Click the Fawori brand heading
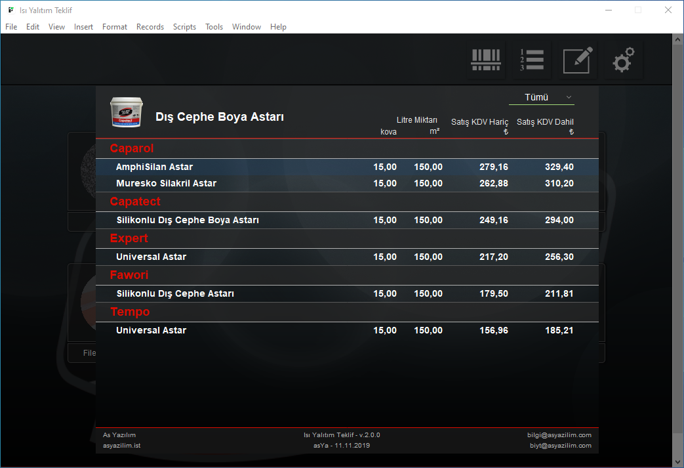Image resolution: width=684 pixels, height=468 pixels. 129,274
